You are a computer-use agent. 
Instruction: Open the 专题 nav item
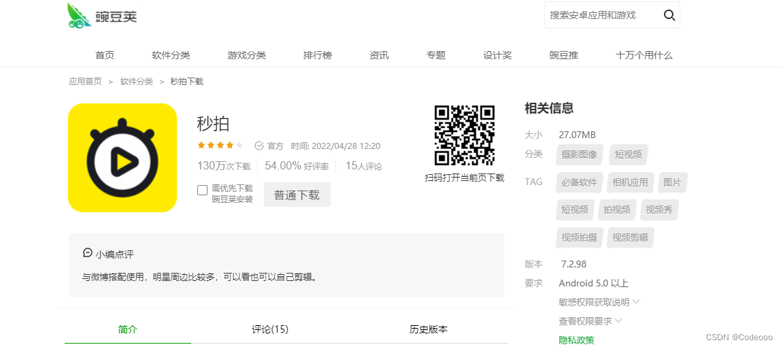click(436, 55)
